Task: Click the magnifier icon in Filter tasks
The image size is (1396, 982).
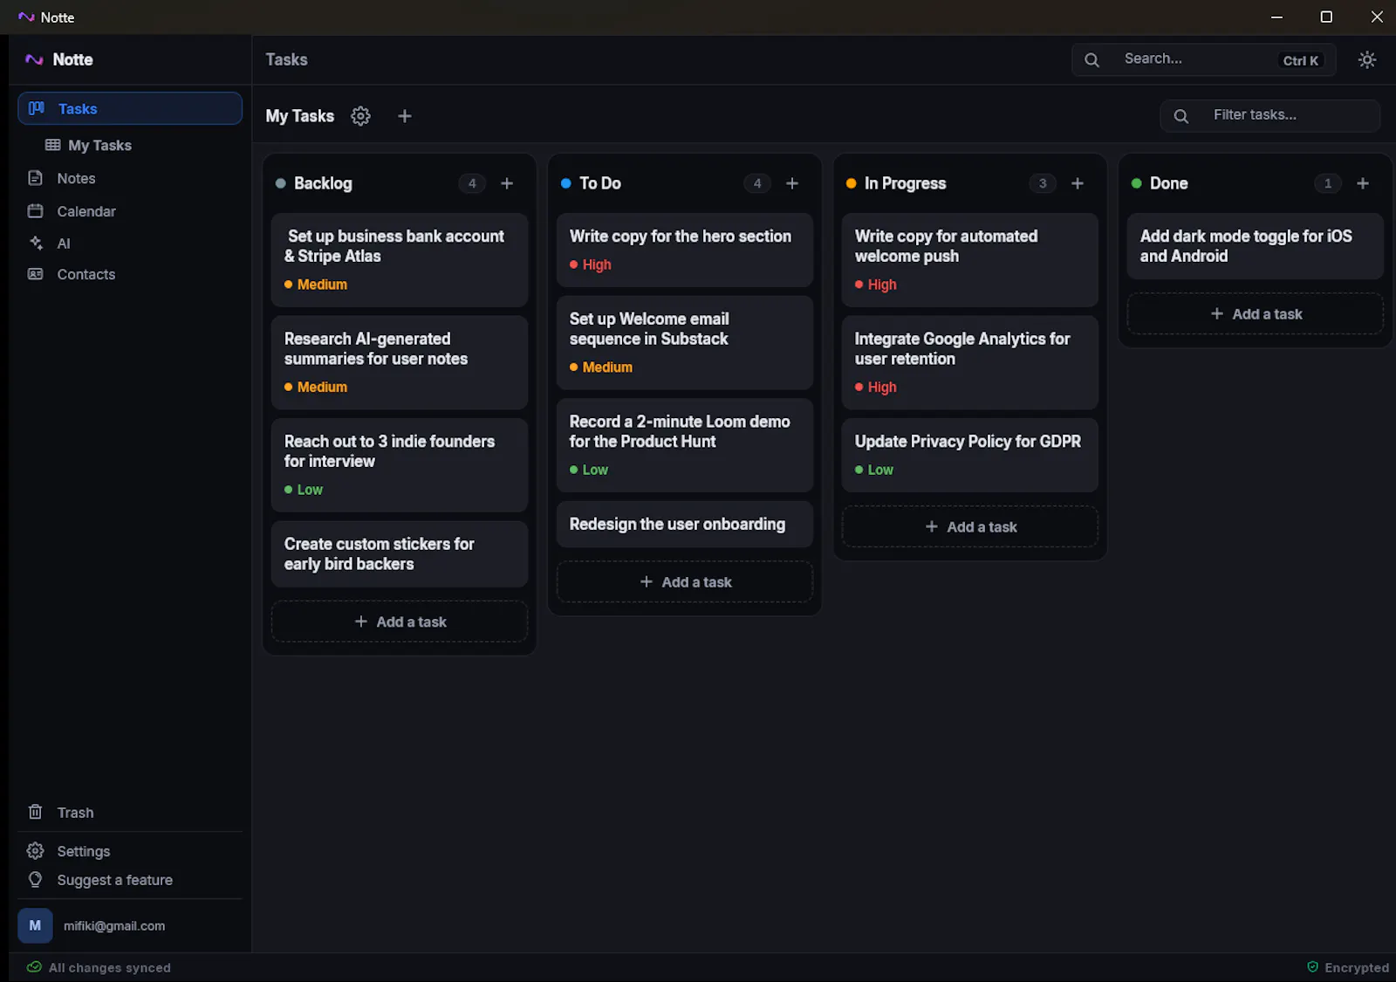Action: [1181, 116]
